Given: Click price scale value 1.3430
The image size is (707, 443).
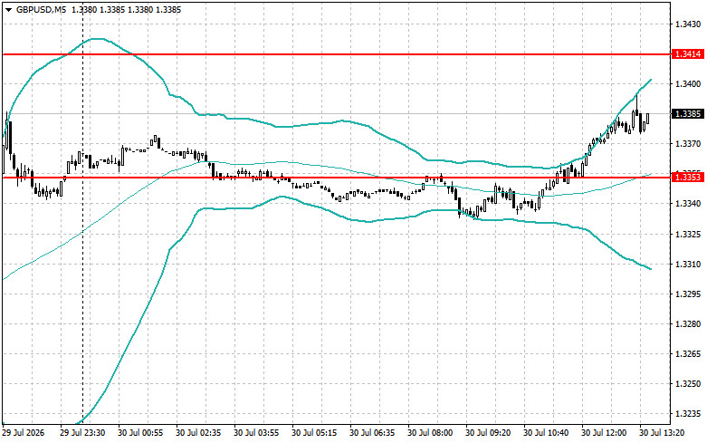Looking at the screenshot, I should tap(688, 24).
